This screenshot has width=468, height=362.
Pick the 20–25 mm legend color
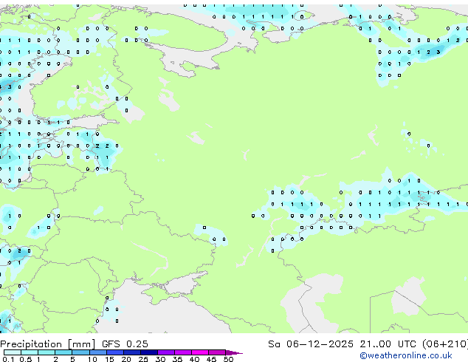[x=131, y=352]
